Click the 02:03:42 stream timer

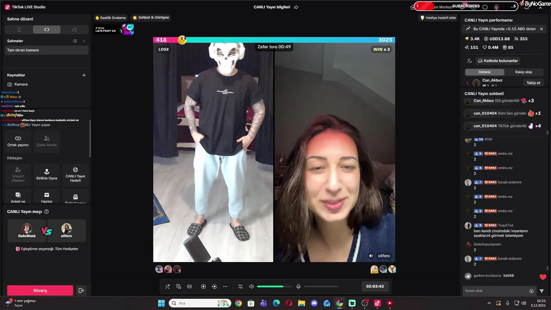pos(375,286)
